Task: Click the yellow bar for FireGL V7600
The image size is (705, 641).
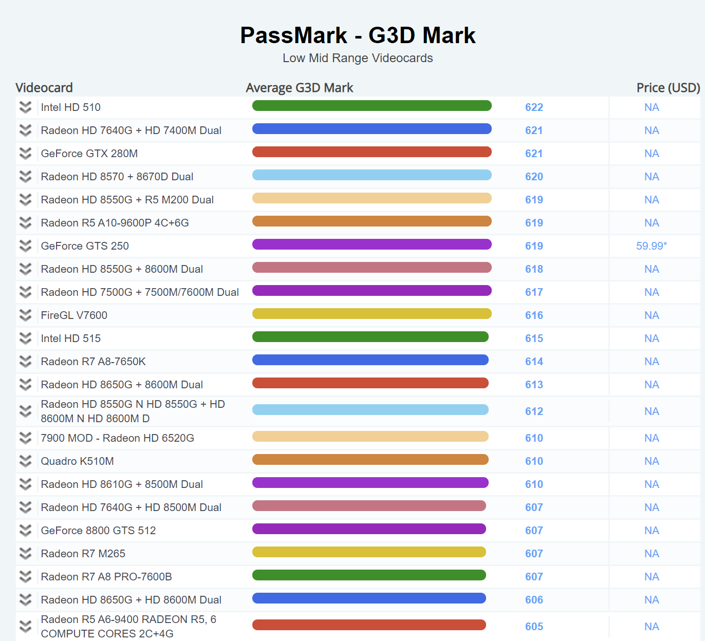Action: tap(372, 314)
